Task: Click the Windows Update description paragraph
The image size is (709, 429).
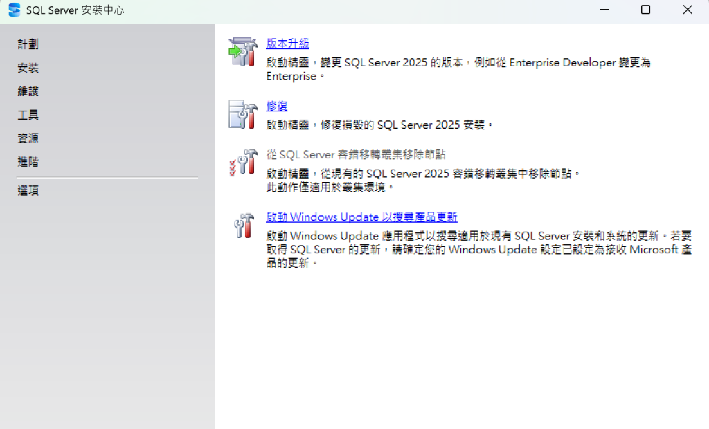Action: (479, 250)
